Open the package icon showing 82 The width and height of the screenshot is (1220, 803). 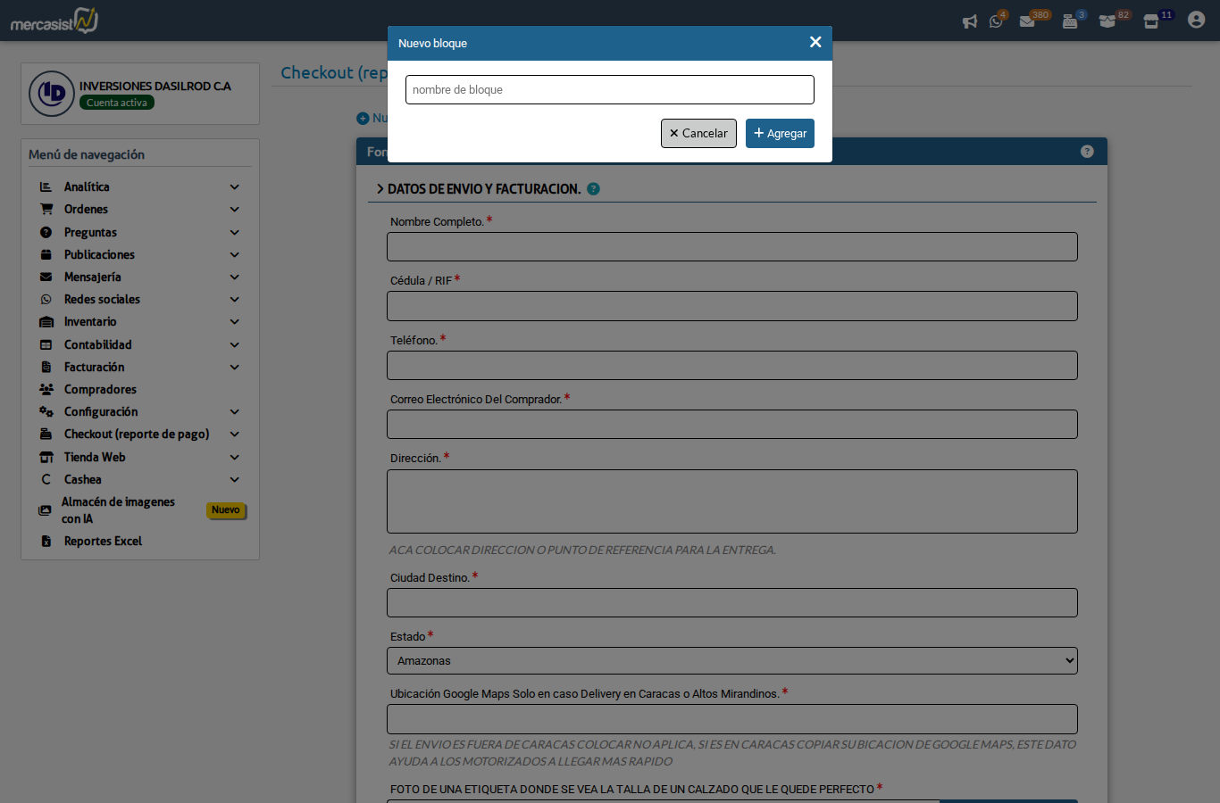coord(1107,21)
